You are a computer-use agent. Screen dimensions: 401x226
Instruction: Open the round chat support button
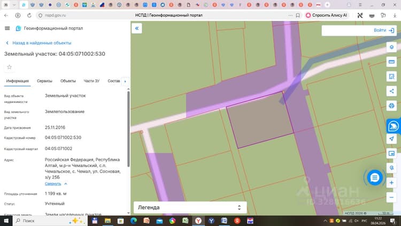[x=375, y=177]
